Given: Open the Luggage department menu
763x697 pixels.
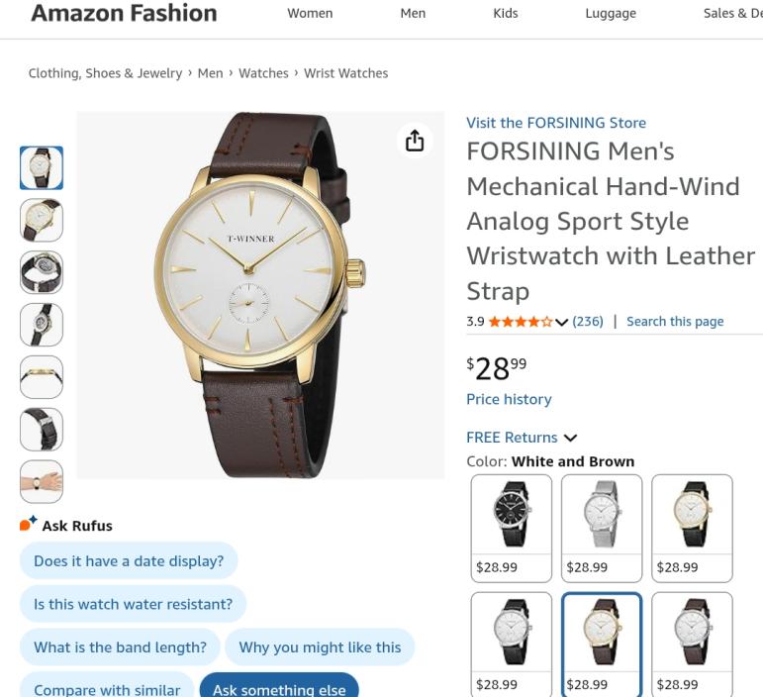Looking at the screenshot, I should [x=611, y=13].
